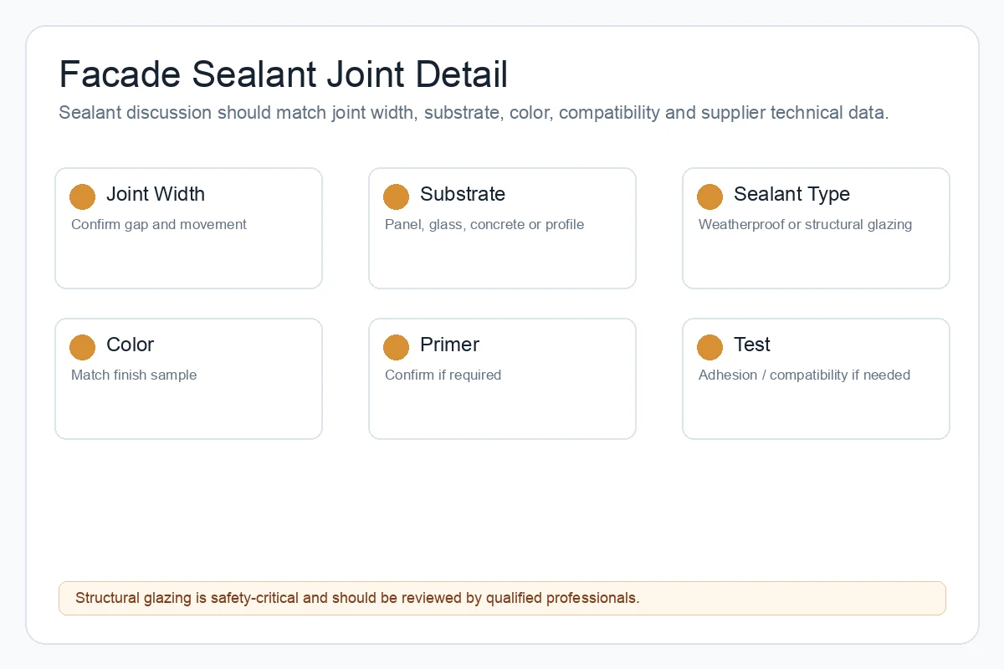Image resolution: width=1004 pixels, height=669 pixels.
Task: Click 'Weatherproof or structural glazing' text
Action: (805, 224)
